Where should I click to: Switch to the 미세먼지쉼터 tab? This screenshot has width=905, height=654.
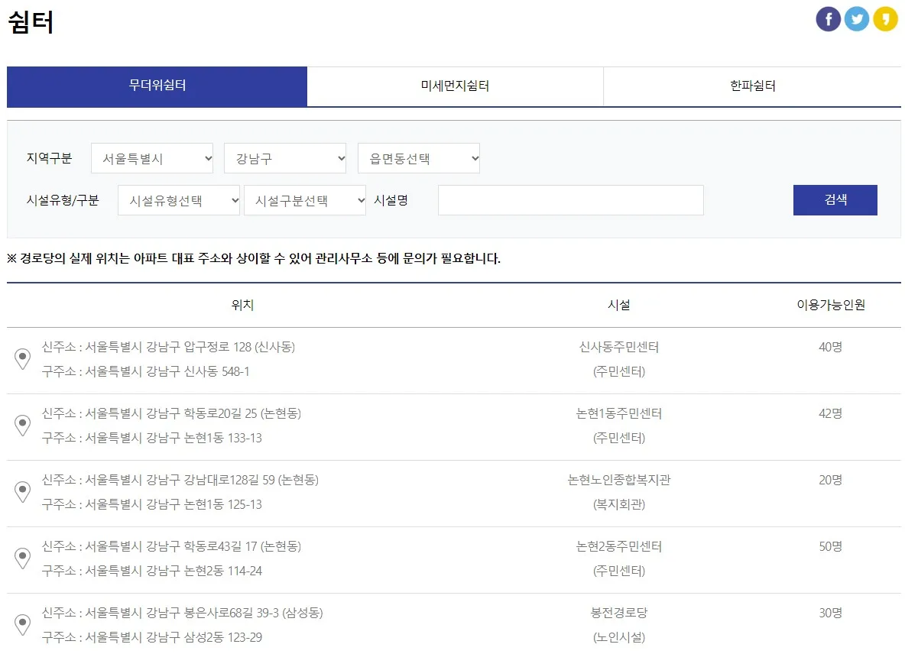coord(455,86)
